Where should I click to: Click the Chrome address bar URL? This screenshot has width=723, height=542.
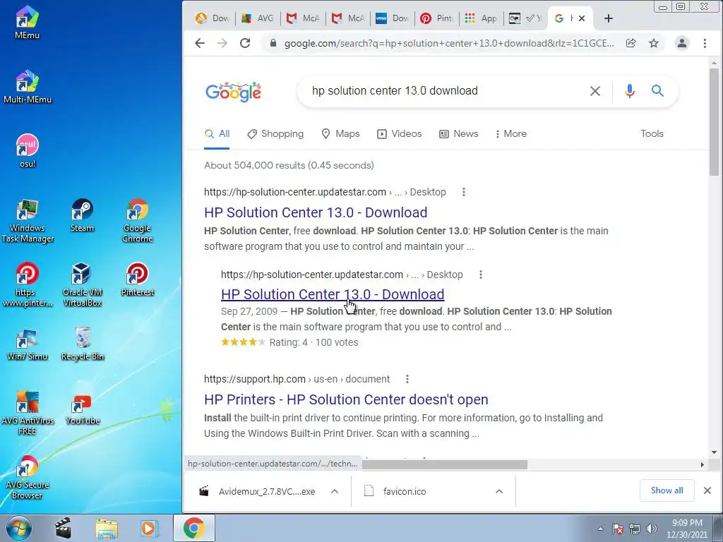(449, 43)
